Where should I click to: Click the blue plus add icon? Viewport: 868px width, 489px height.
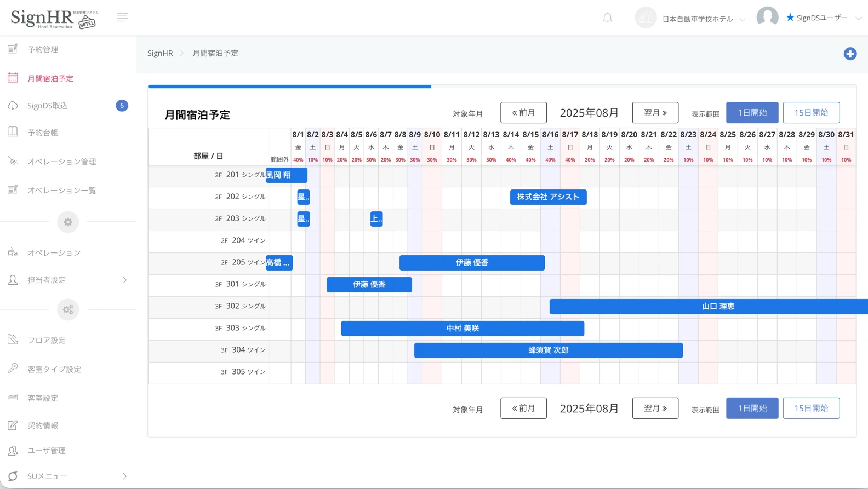850,54
